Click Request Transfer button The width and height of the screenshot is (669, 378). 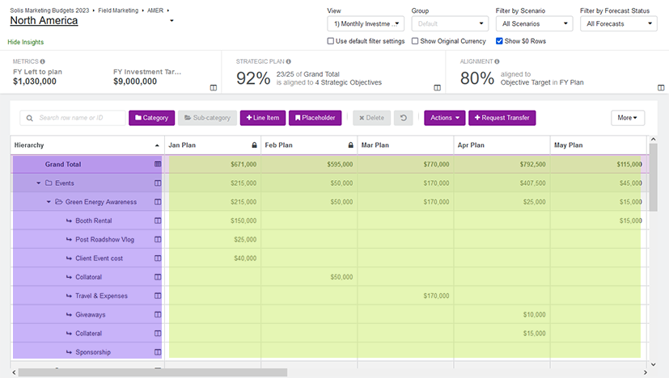click(502, 118)
